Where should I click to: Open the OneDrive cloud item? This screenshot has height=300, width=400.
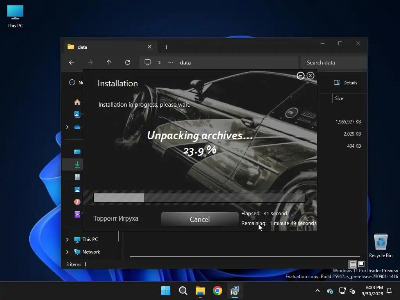point(77,127)
